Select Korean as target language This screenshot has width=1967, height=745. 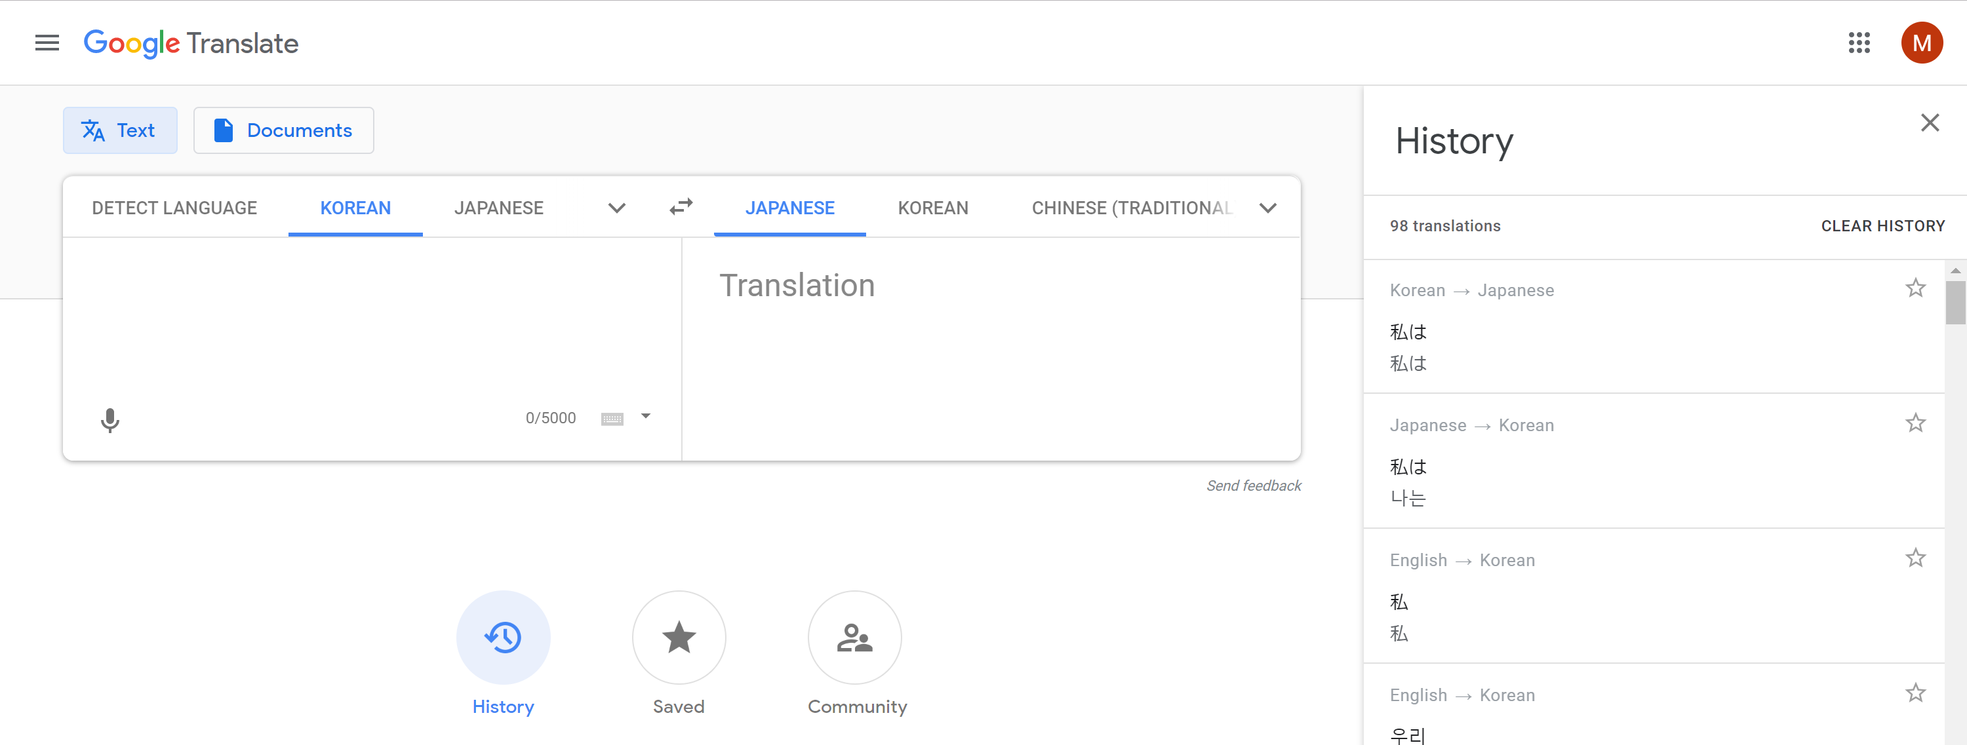point(932,208)
